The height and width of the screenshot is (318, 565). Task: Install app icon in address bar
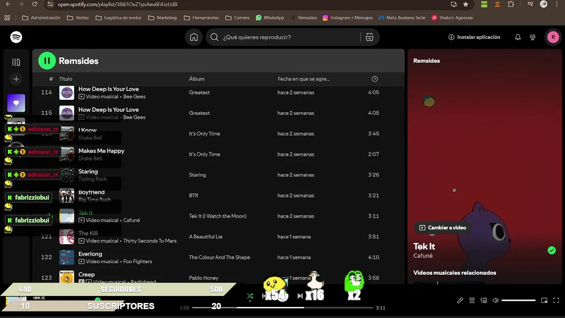453,4
